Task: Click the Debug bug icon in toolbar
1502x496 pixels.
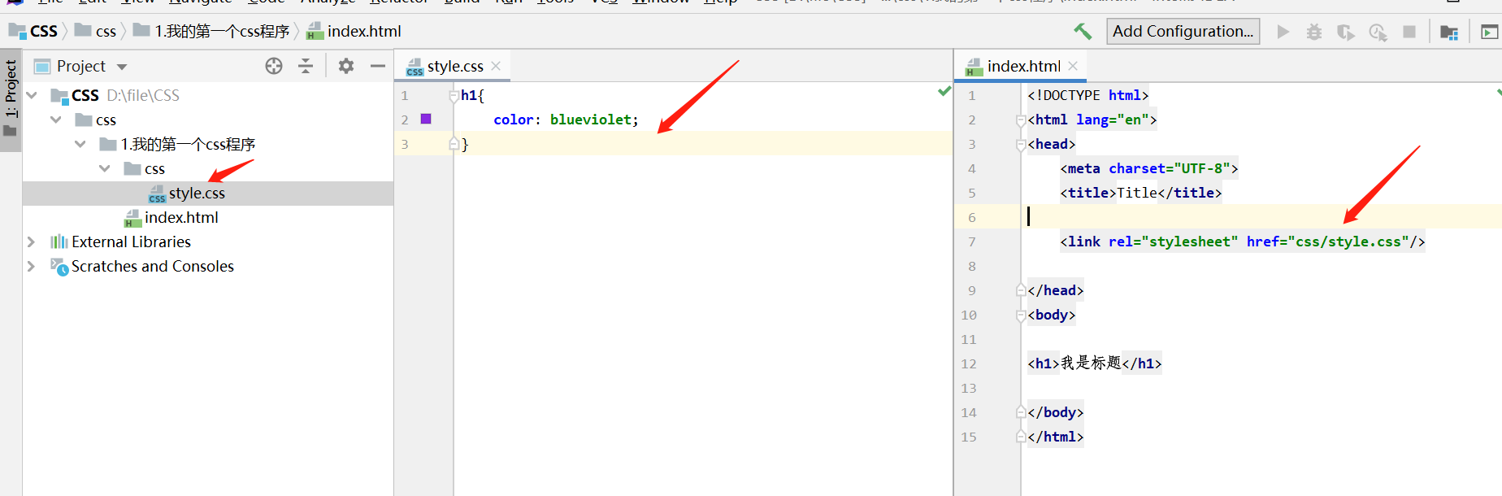Action: pyautogui.click(x=1314, y=32)
